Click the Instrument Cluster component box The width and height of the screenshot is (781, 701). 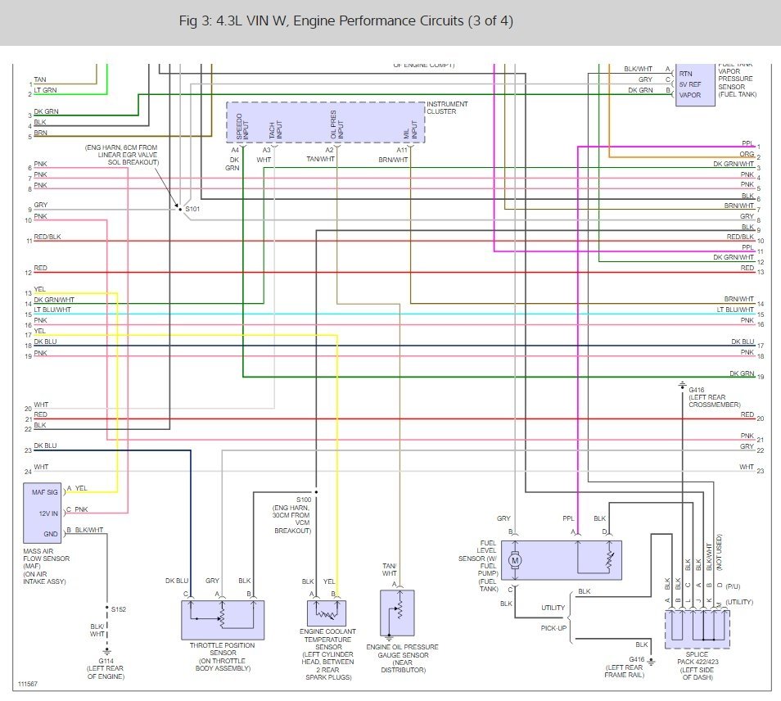326,123
